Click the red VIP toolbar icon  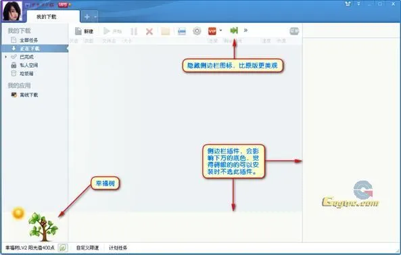tap(212, 31)
